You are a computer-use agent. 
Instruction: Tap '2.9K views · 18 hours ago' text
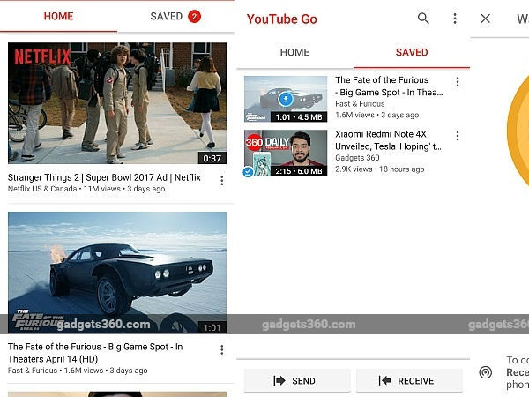click(x=379, y=169)
